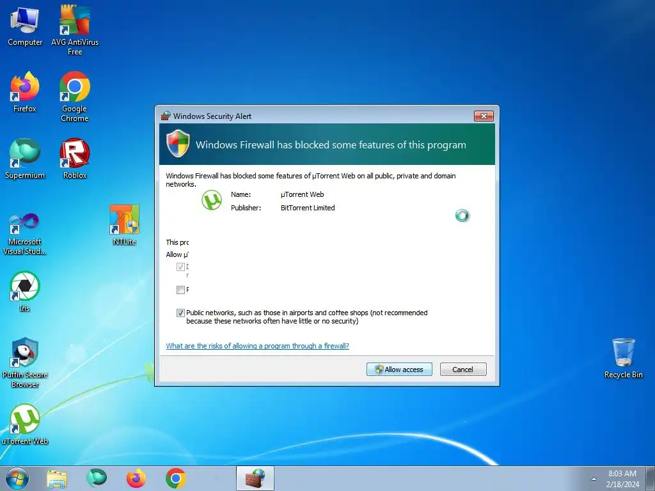Open the Recycle Bin icon
This screenshot has height=491, width=655.
click(x=623, y=359)
